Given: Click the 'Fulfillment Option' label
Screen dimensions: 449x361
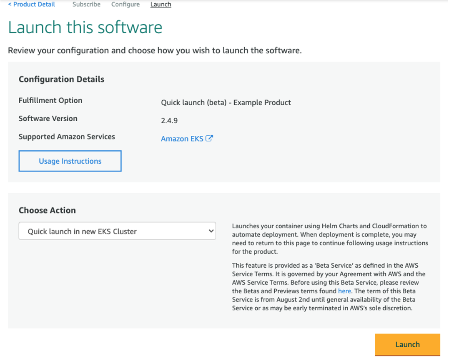Looking at the screenshot, I should coord(50,100).
